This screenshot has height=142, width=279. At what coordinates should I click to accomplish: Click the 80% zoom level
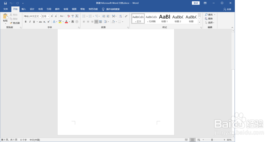pos(229,140)
